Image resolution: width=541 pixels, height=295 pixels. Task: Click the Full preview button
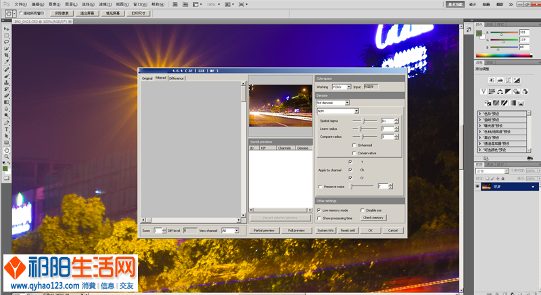click(x=296, y=231)
